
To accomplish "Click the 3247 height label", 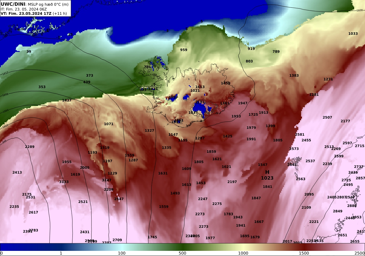I will click(107, 180).
